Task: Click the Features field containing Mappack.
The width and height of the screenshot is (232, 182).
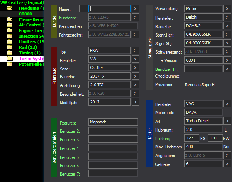Action: (113, 122)
